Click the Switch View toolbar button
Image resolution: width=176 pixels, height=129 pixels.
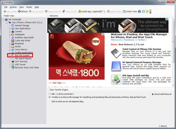(x=130, y=11)
